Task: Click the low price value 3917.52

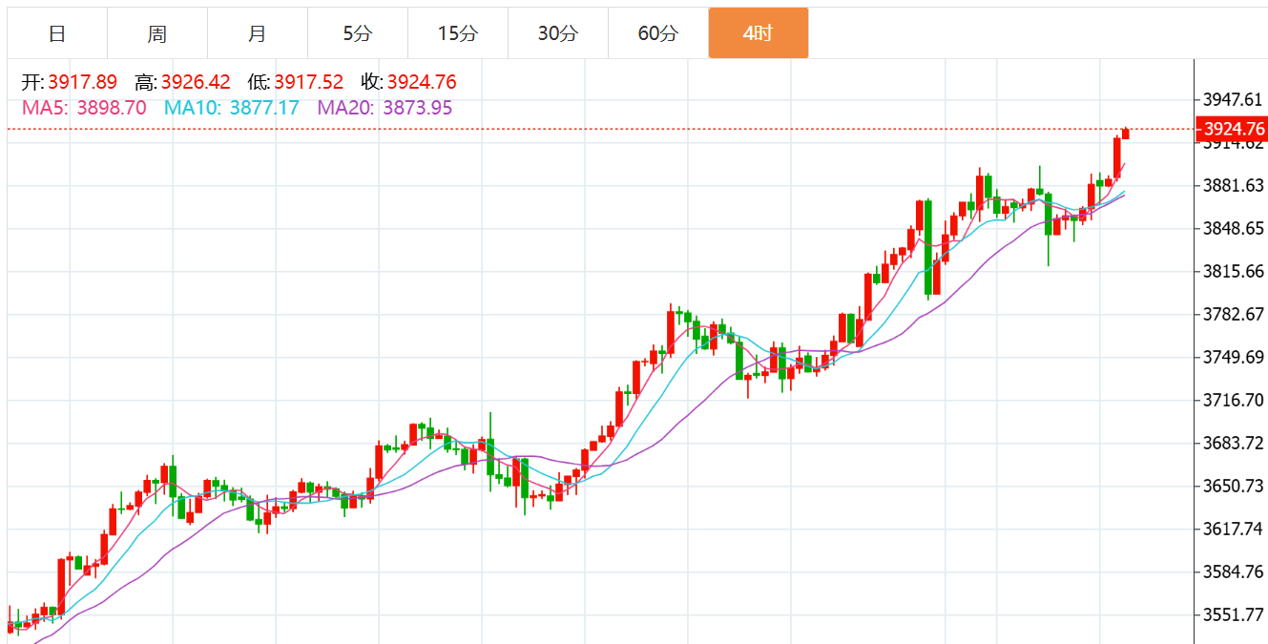Action: click(x=308, y=82)
